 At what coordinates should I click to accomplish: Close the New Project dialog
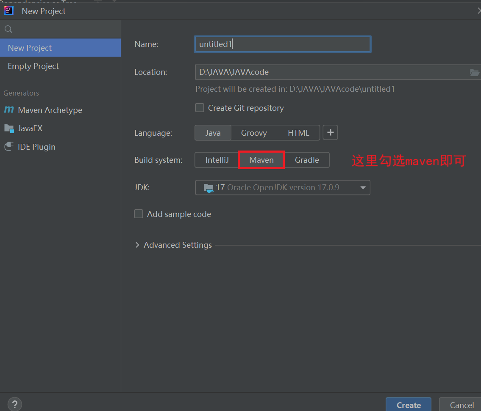(479, 11)
